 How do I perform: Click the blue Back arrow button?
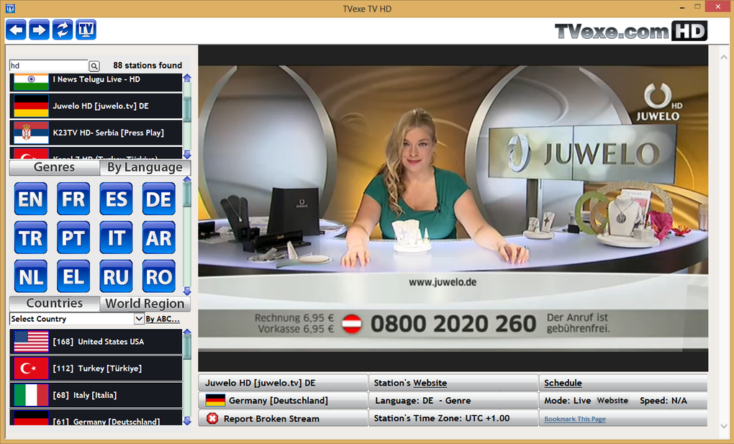point(17,30)
